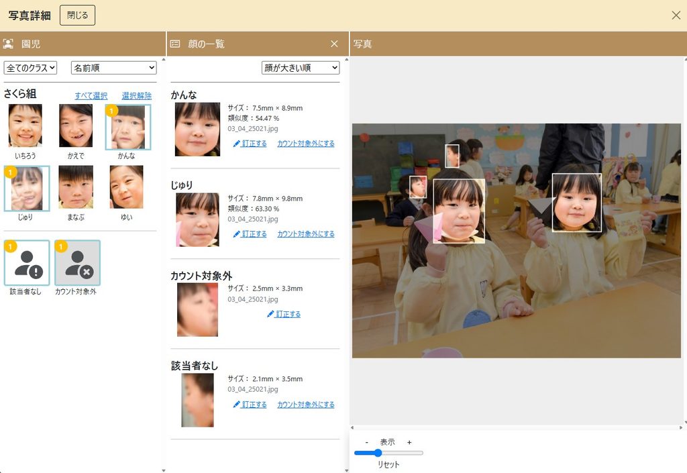This screenshot has width=687, height=473.
Task: Click the count badge on かんな thumbnail
Action: (x=112, y=111)
